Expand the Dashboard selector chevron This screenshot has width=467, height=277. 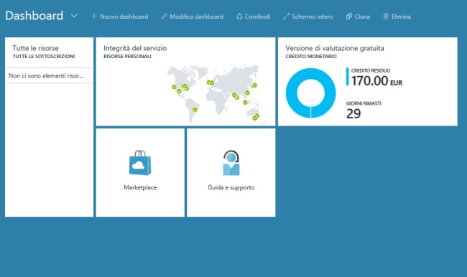point(74,16)
